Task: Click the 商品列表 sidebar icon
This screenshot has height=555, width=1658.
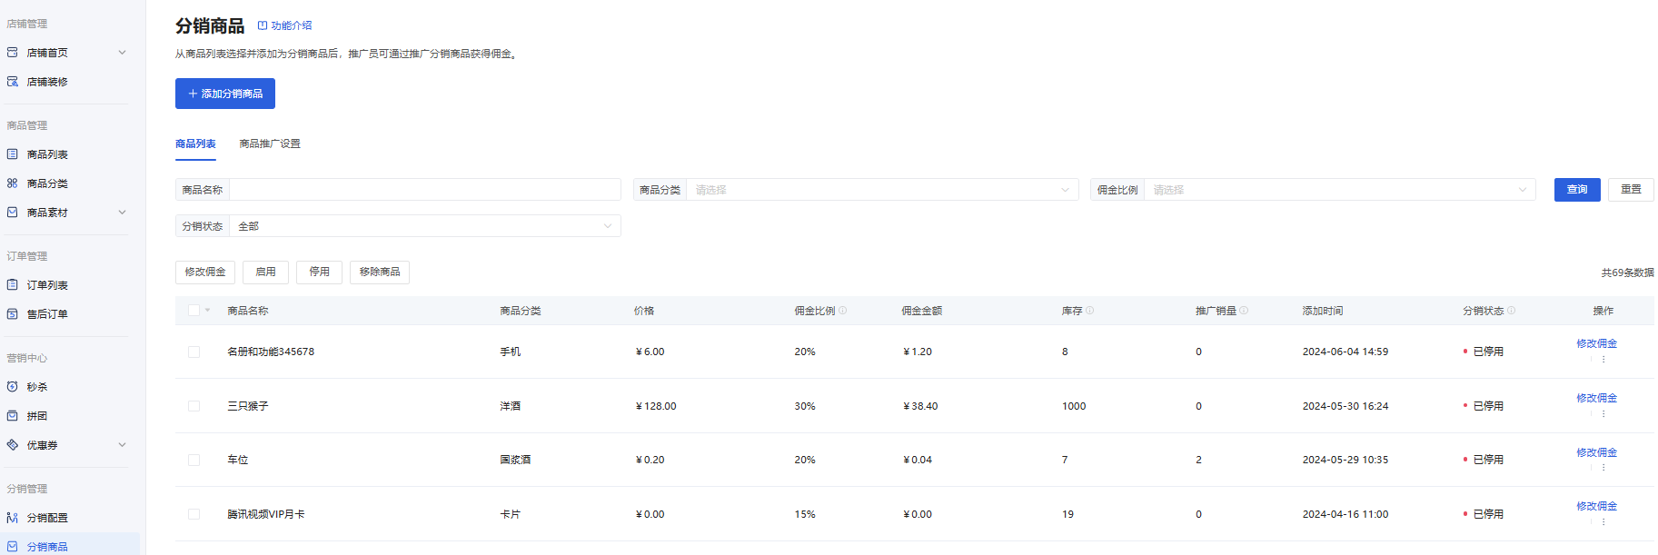Action: tap(13, 154)
